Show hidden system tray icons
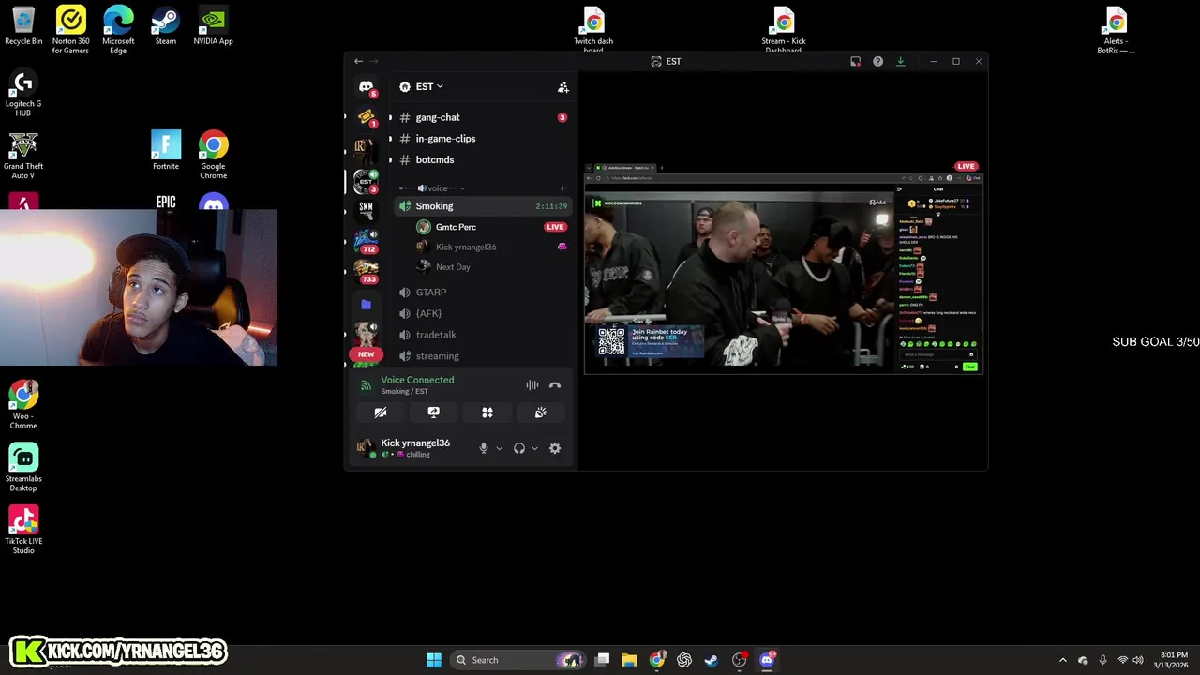 tap(1062, 660)
